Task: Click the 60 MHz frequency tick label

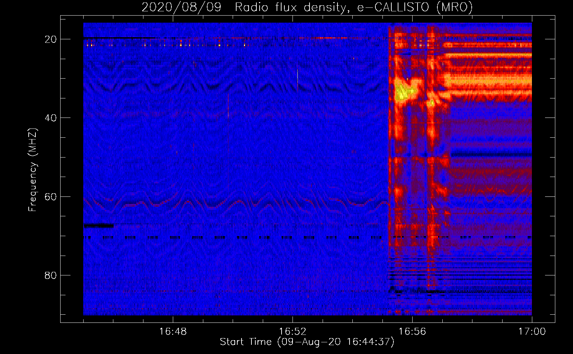Action: (51, 196)
